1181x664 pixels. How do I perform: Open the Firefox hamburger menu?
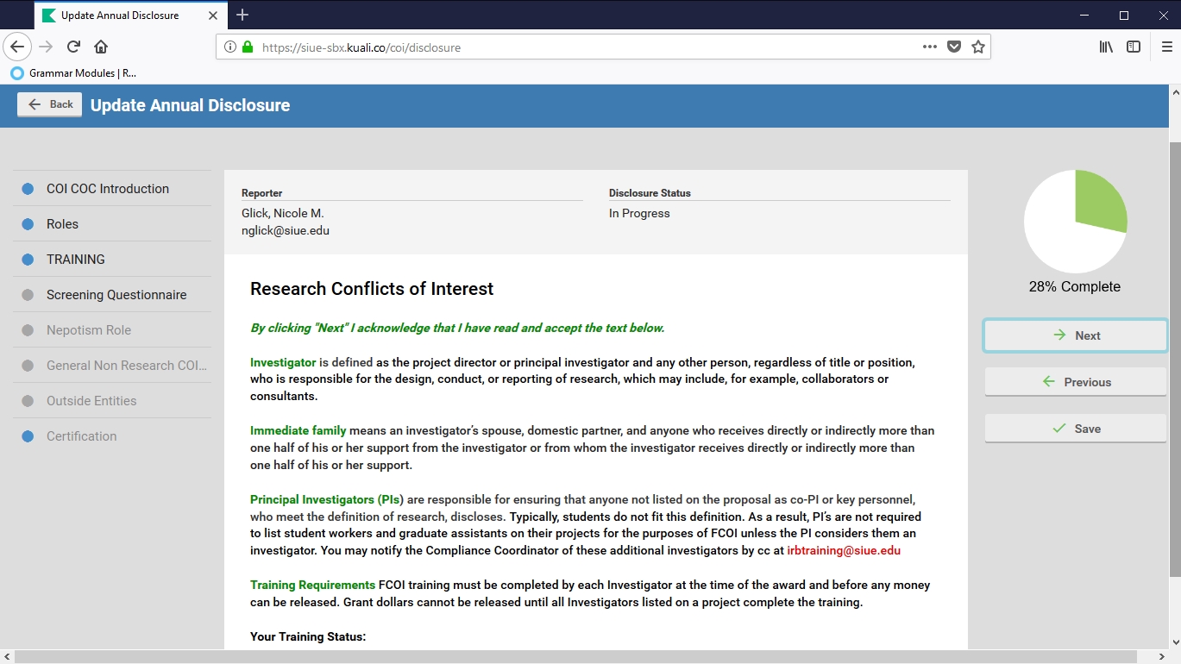pos(1166,47)
